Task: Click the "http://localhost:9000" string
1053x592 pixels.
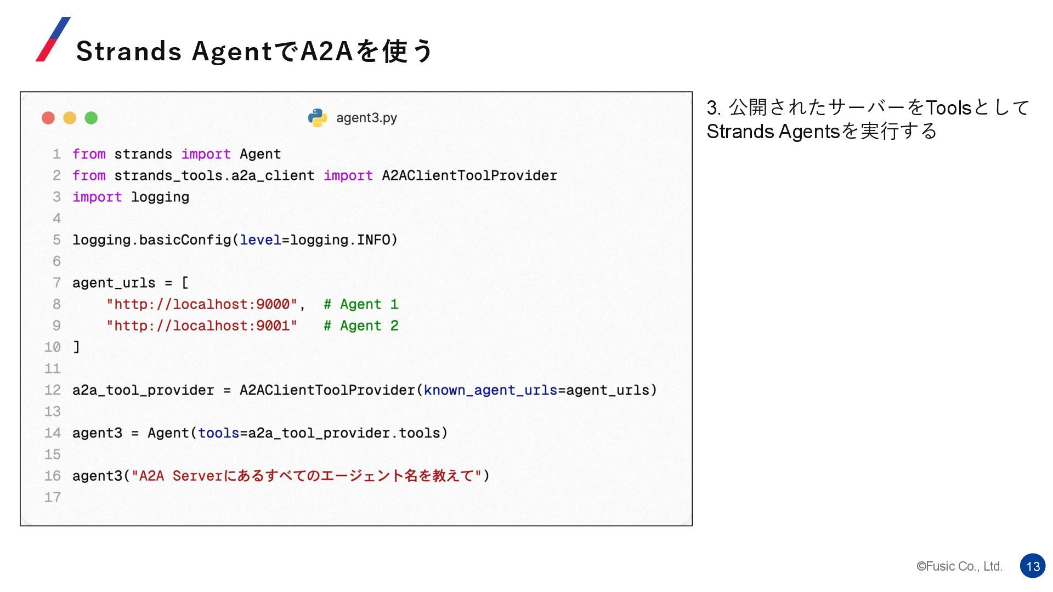Action: 202,304
